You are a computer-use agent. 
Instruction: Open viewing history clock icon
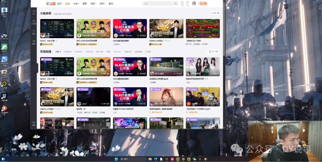pos(182,3)
